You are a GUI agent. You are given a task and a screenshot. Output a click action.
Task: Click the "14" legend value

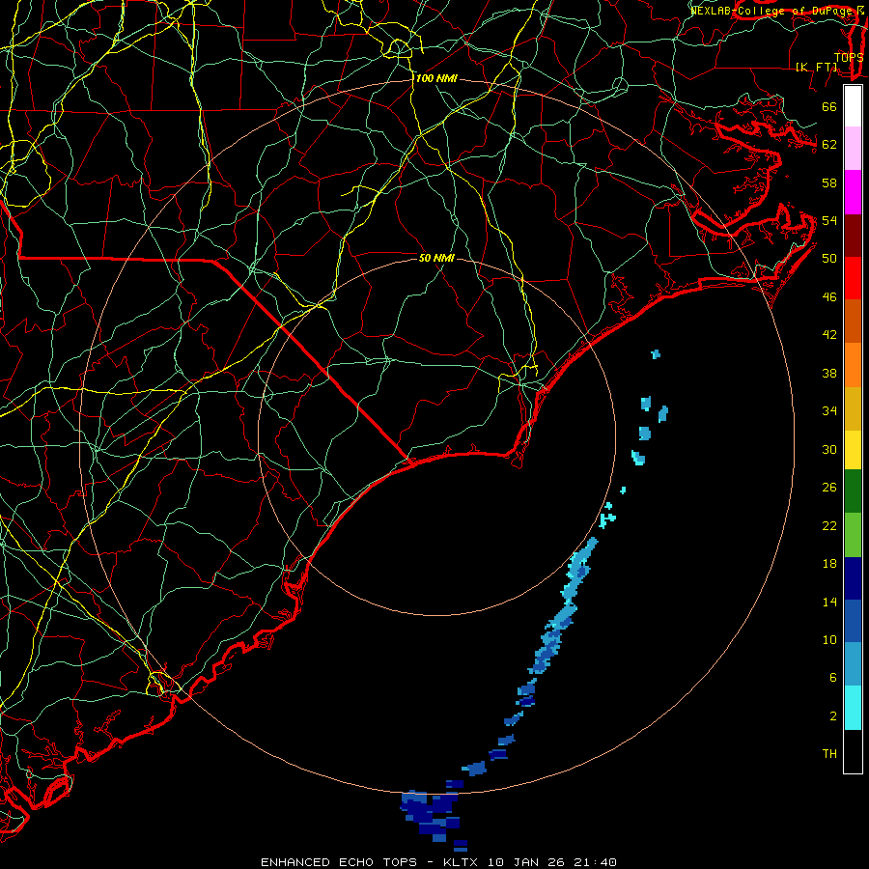829,602
